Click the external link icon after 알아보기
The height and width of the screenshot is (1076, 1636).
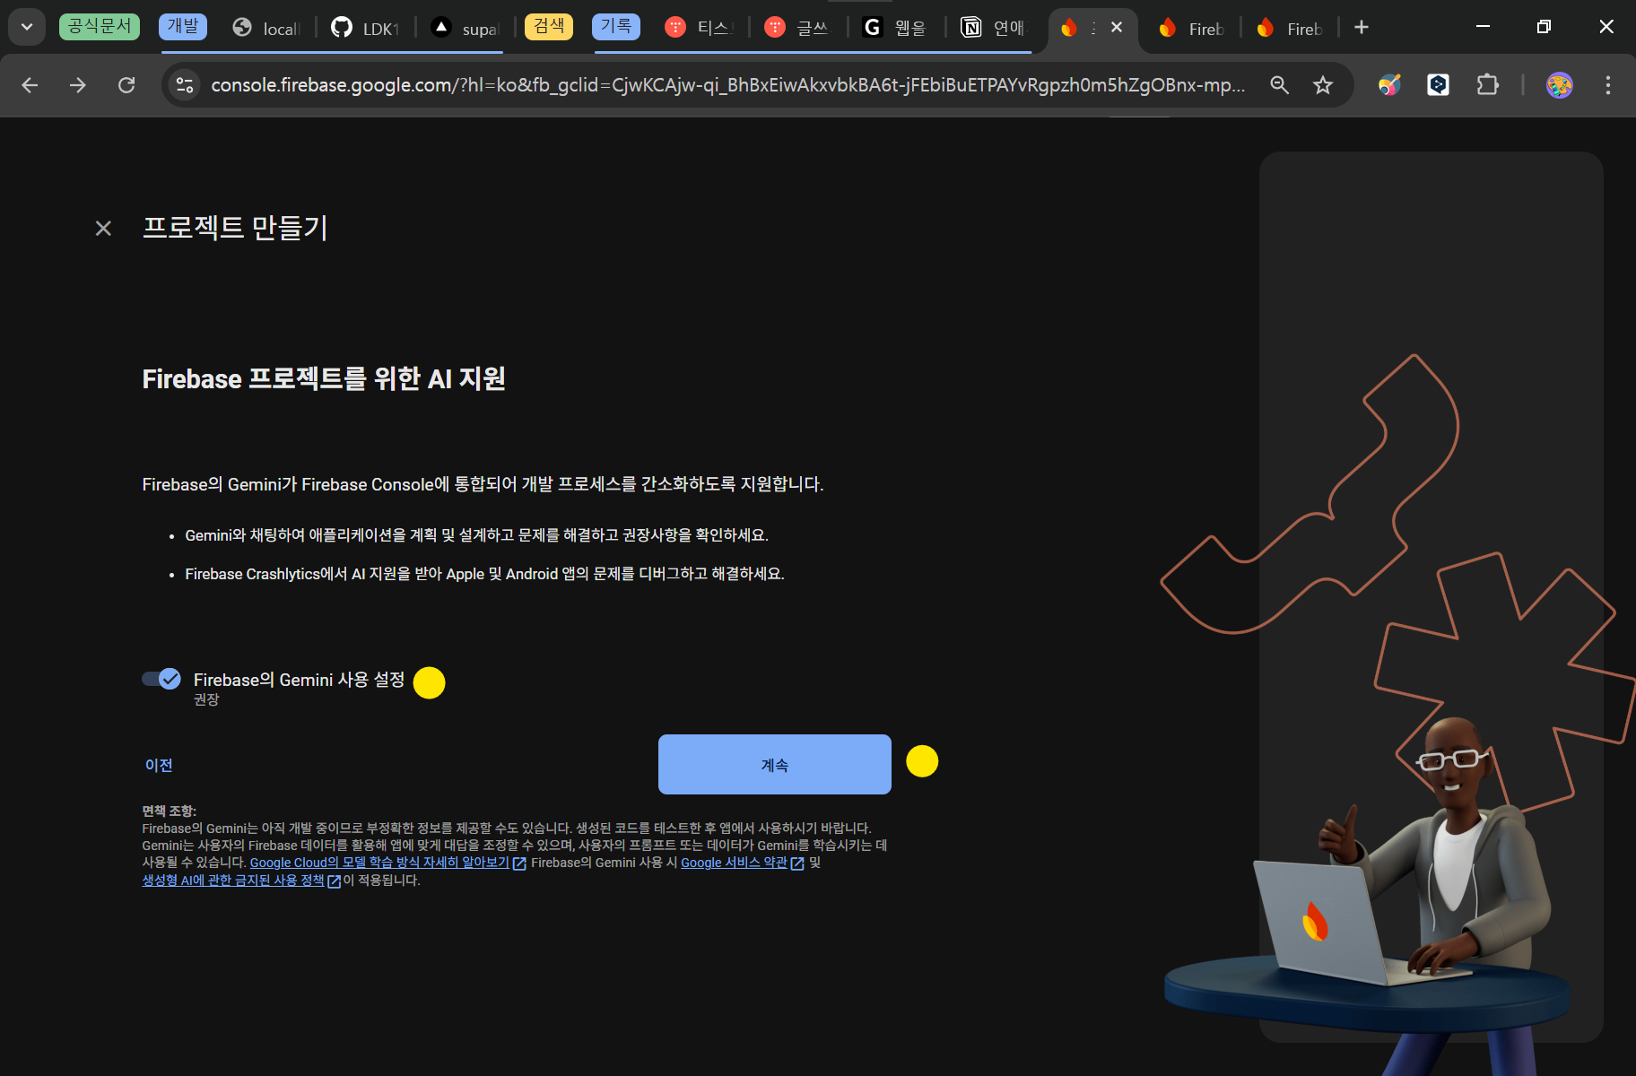pos(519,863)
